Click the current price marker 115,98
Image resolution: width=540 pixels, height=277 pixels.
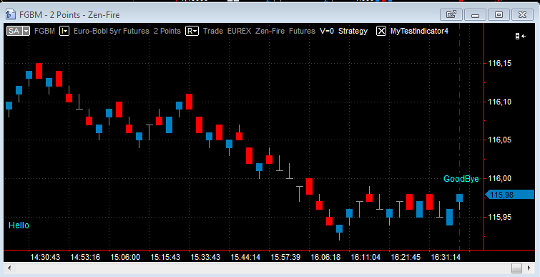[x=511, y=195]
